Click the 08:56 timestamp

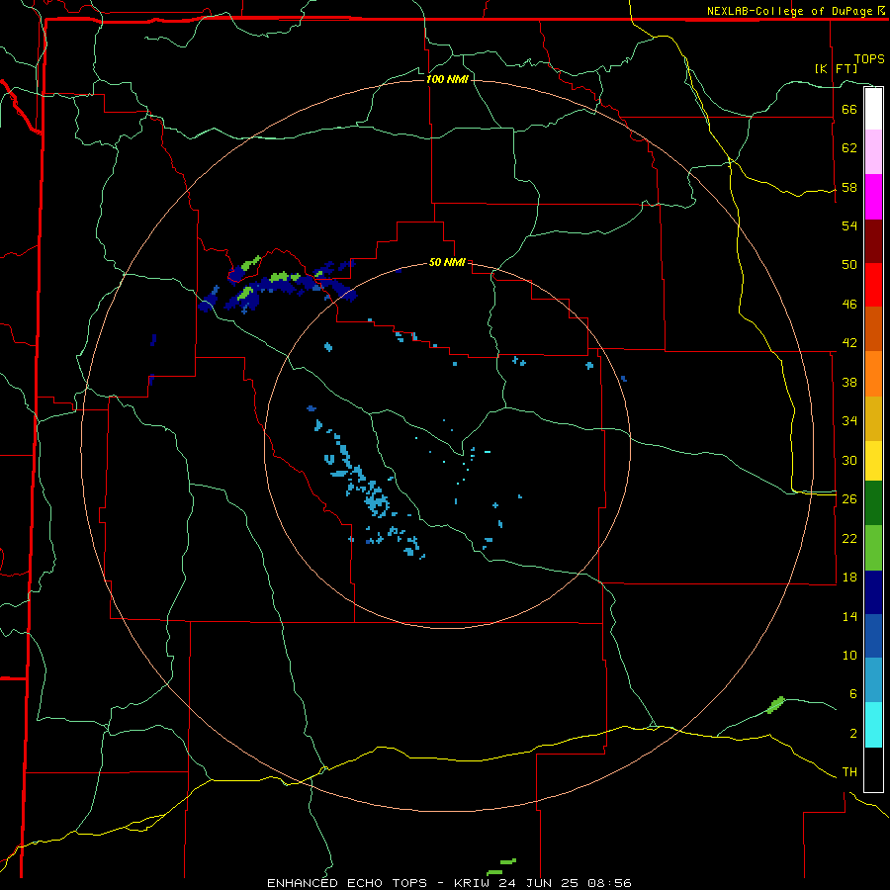pos(609,883)
